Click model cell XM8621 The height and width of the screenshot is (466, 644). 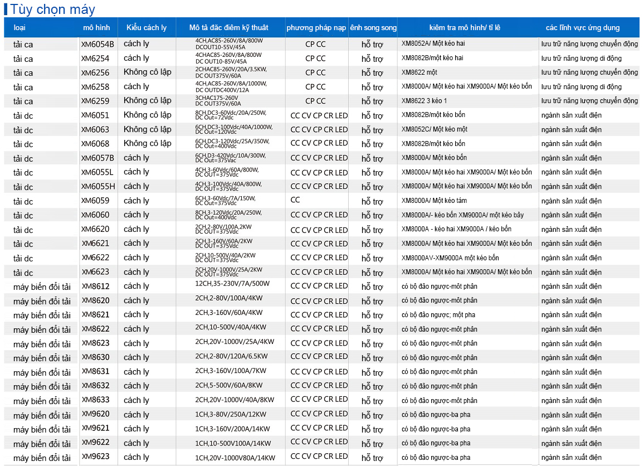tap(95, 315)
